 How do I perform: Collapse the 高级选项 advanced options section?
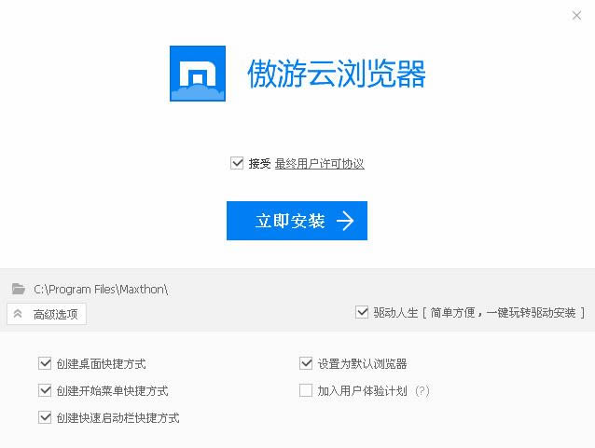47,314
